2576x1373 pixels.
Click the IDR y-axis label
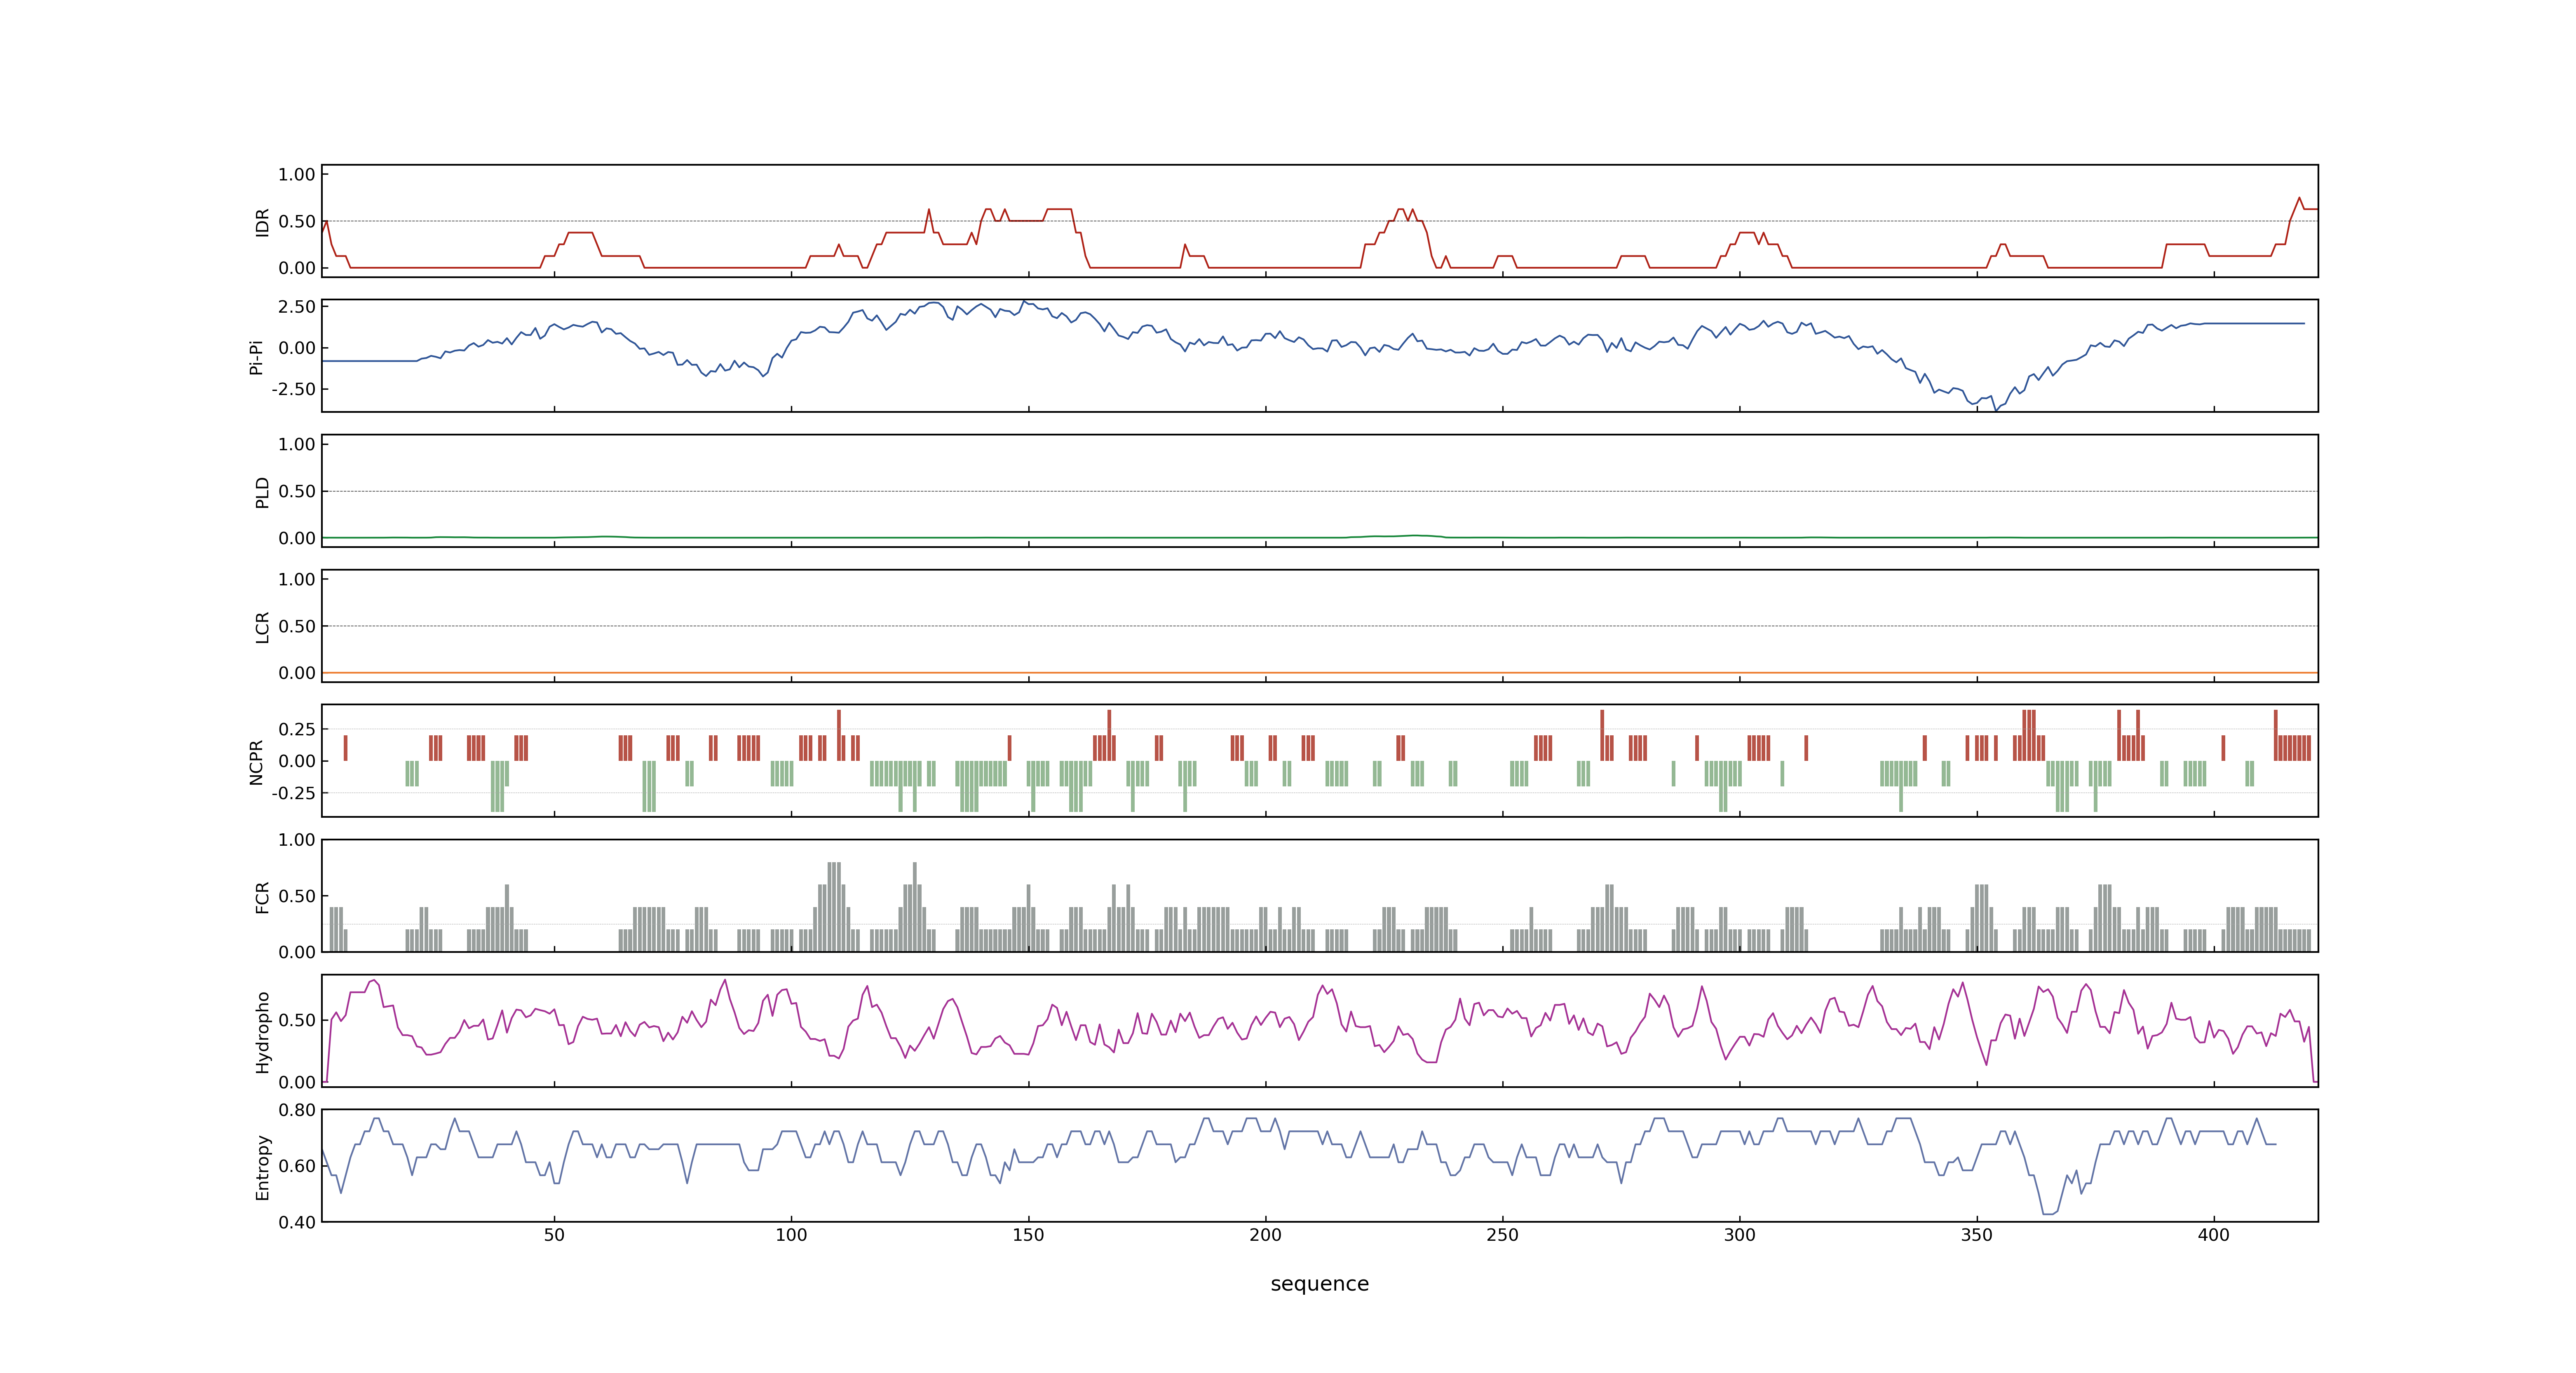[262, 222]
